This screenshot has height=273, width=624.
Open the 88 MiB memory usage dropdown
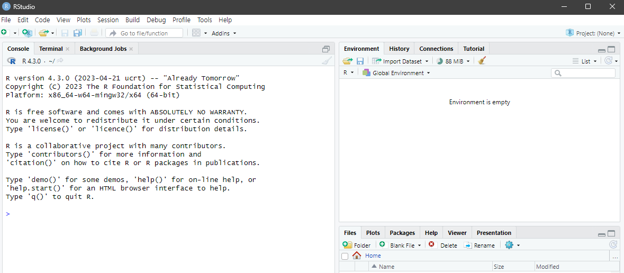click(x=453, y=61)
